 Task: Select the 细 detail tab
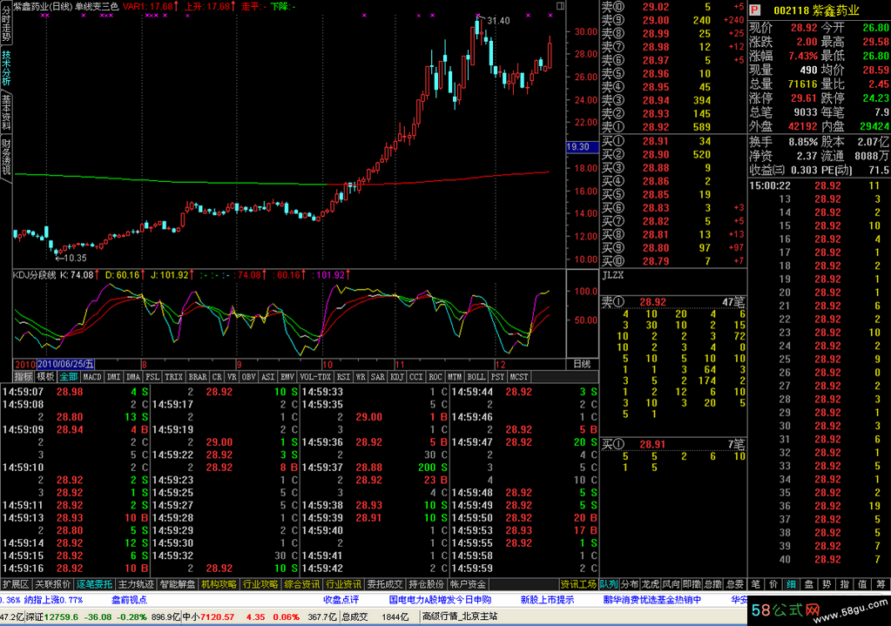(792, 584)
